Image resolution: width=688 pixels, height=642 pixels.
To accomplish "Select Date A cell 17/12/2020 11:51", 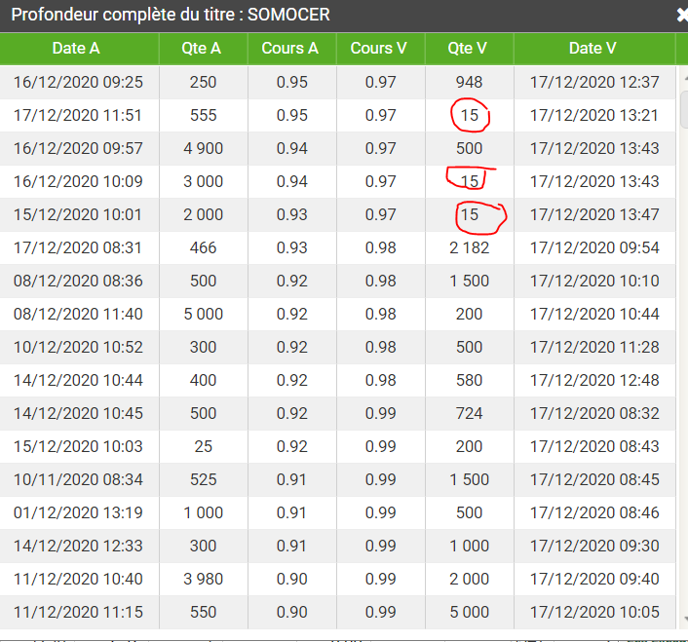I will click(x=78, y=115).
